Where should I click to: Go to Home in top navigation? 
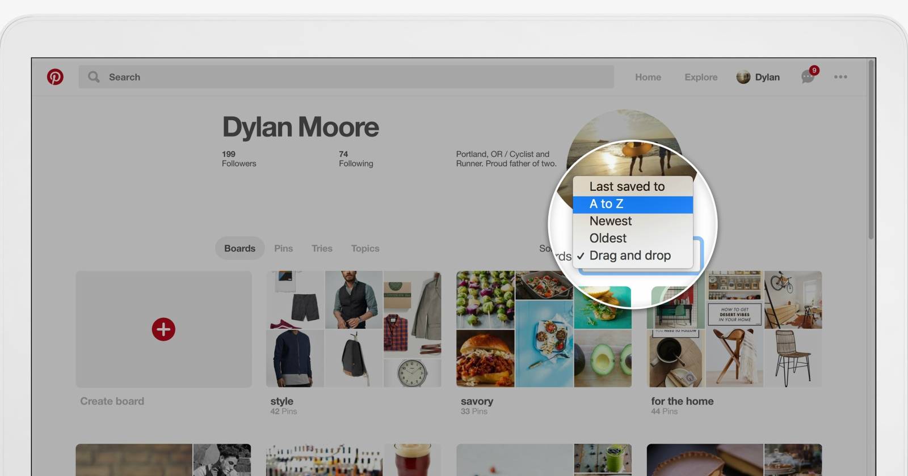click(648, 77)
